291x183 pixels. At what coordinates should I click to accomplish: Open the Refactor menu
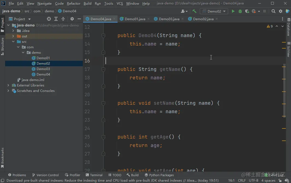pyautogui.click(x=74, y=3)
